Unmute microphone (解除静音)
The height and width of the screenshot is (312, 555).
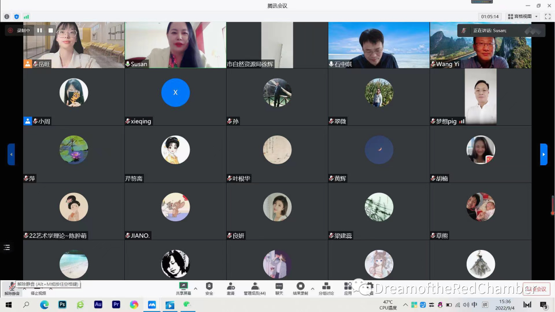[x=12, y=288]
